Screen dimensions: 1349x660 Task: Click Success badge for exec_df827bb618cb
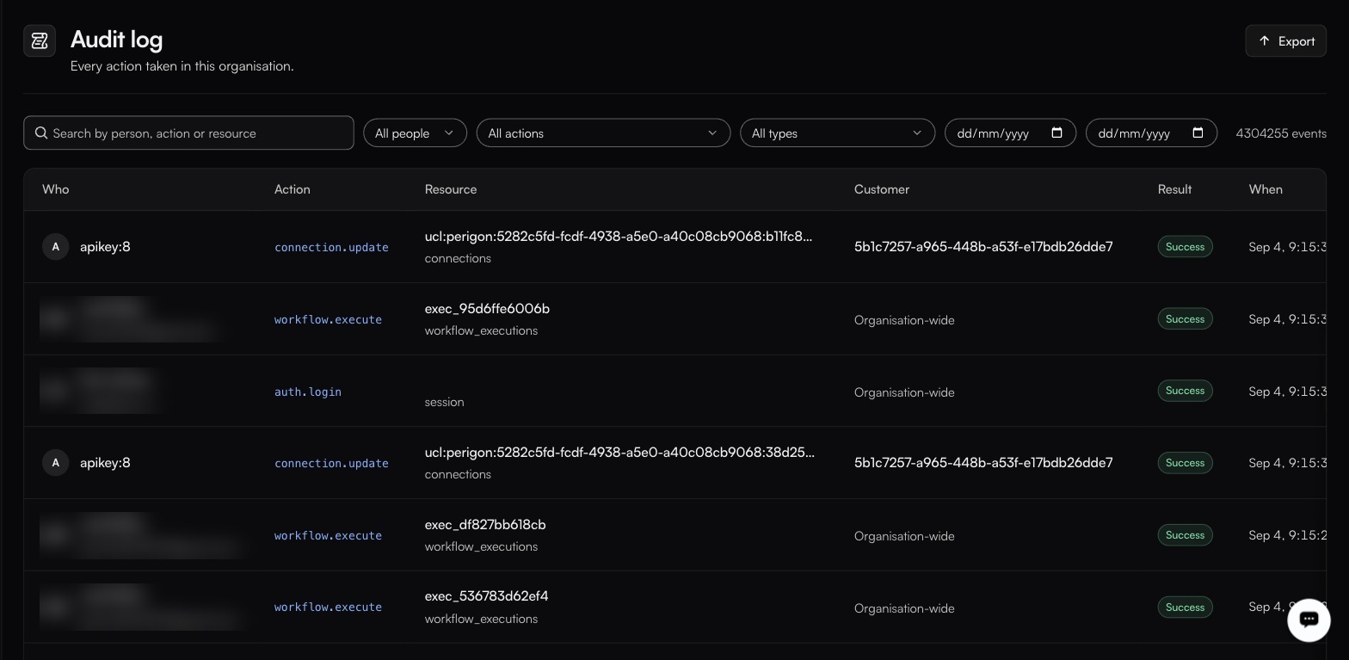[1185, 534]
